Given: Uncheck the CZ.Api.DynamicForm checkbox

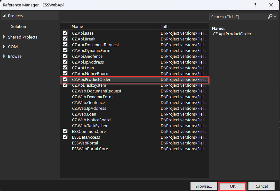Looking at the screenshot, I should point(65,50).
